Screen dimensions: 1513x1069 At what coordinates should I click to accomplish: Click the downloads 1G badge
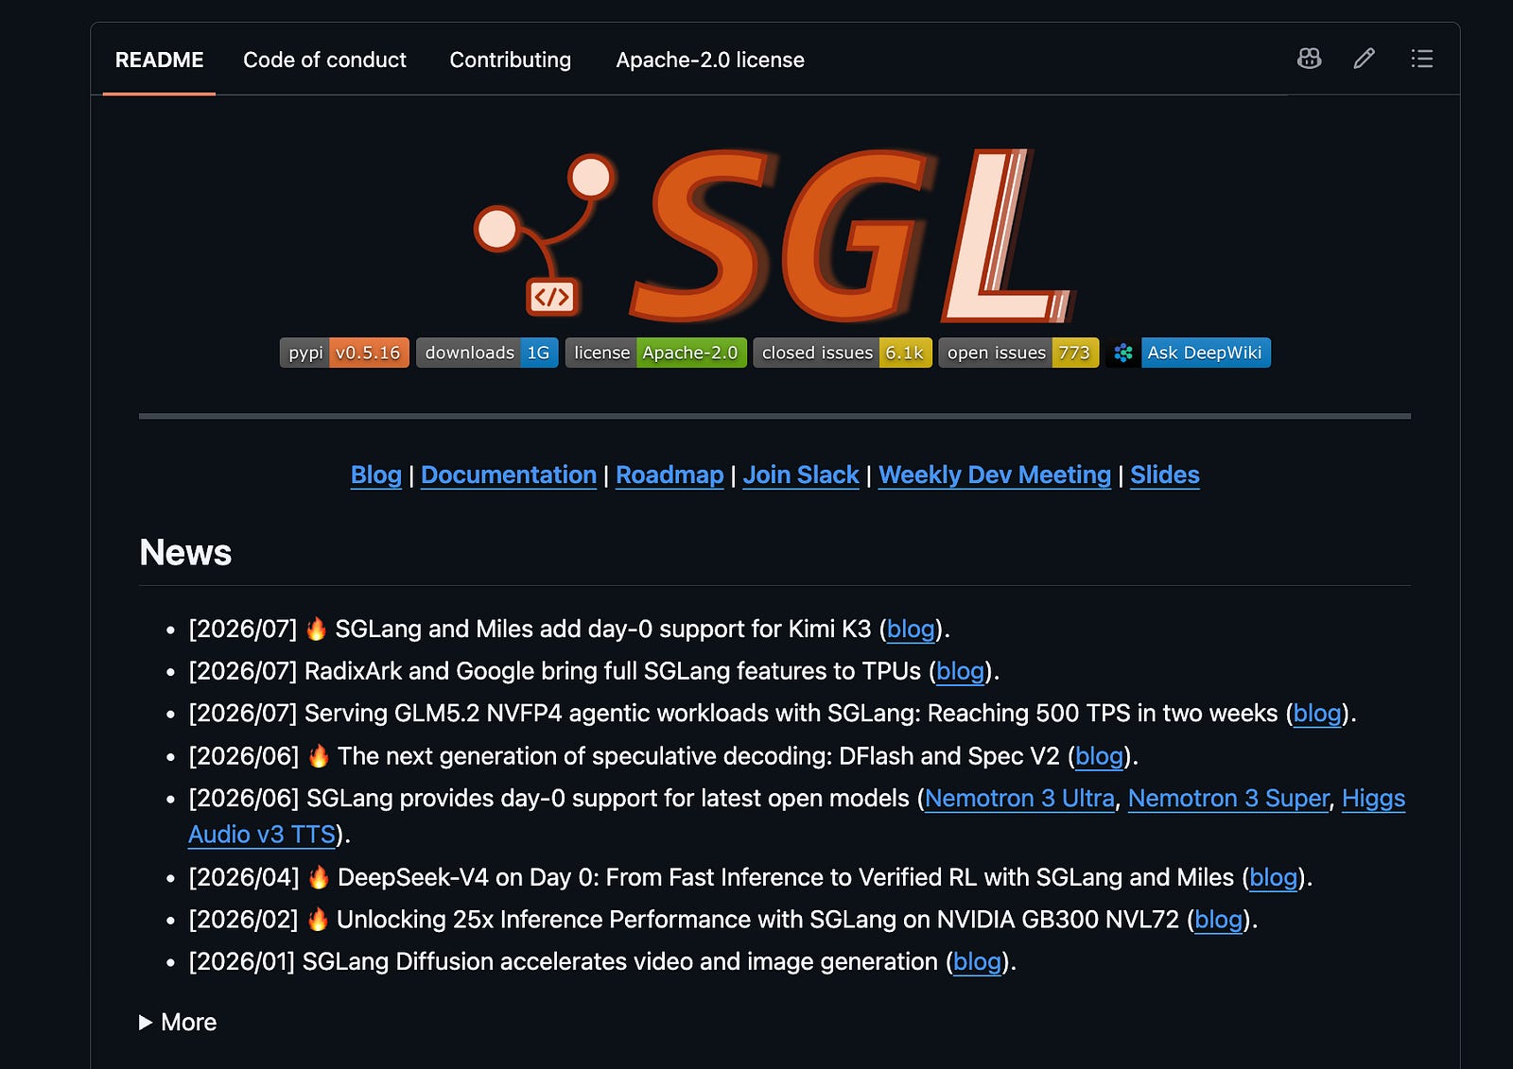click(487, 353)
